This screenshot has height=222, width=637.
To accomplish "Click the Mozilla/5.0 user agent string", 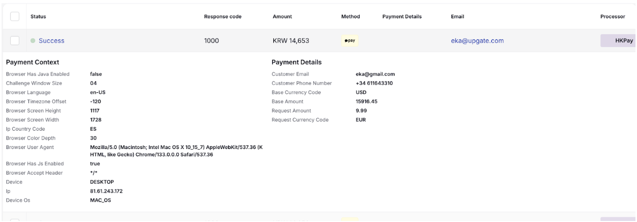I will pos(176,151).
